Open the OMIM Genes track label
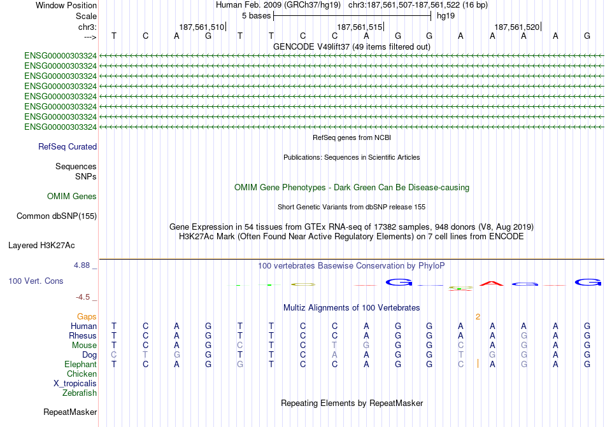Screen dimensions: 605x427 (72, 197)
